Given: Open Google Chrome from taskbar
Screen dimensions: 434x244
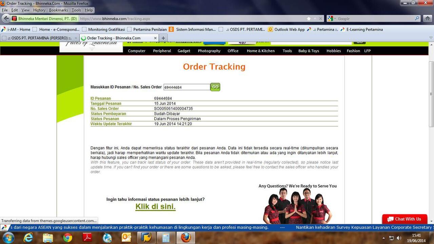Looking at the screenshot, I should (67, 238).
